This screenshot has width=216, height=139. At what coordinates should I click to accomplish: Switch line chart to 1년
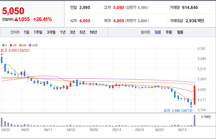pos(63,32)
